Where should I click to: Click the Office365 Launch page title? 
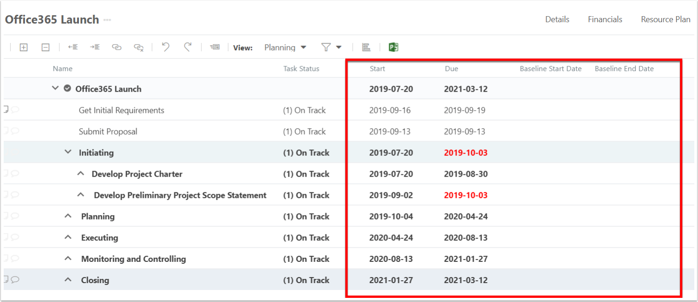click(52, 20)
